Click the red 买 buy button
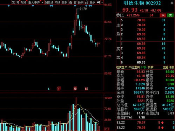The image size is (175, 131). (163, 15)
